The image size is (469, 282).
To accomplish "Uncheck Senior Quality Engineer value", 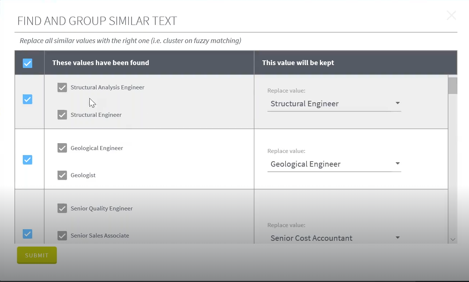I will coord(62,208).
